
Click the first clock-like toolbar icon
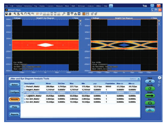pos(92,14)
